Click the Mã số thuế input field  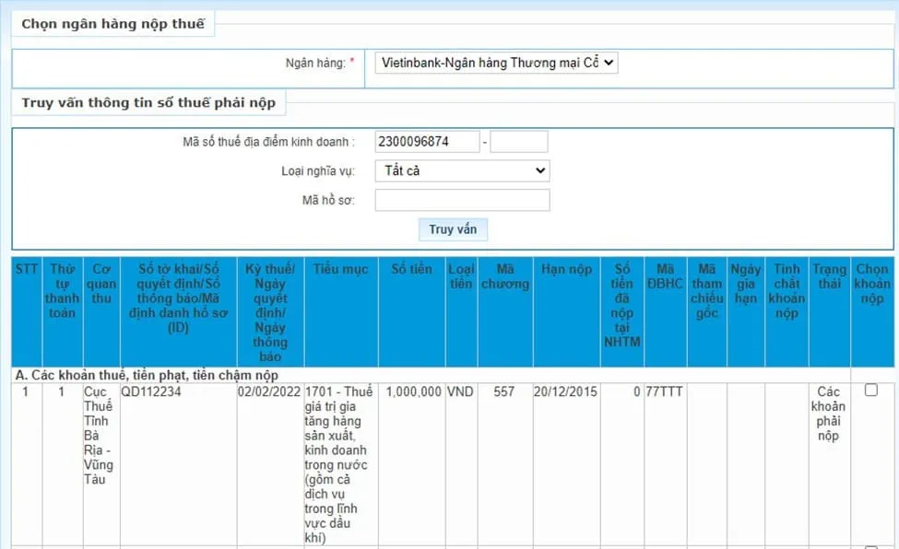pyautogui.click(x=427, y=142)
